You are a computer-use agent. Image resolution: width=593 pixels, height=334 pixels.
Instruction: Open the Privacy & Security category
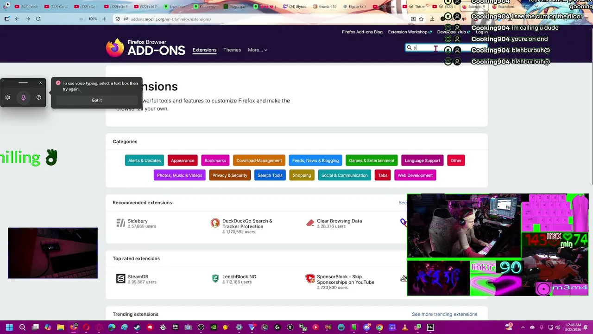[x=230, y=175]
